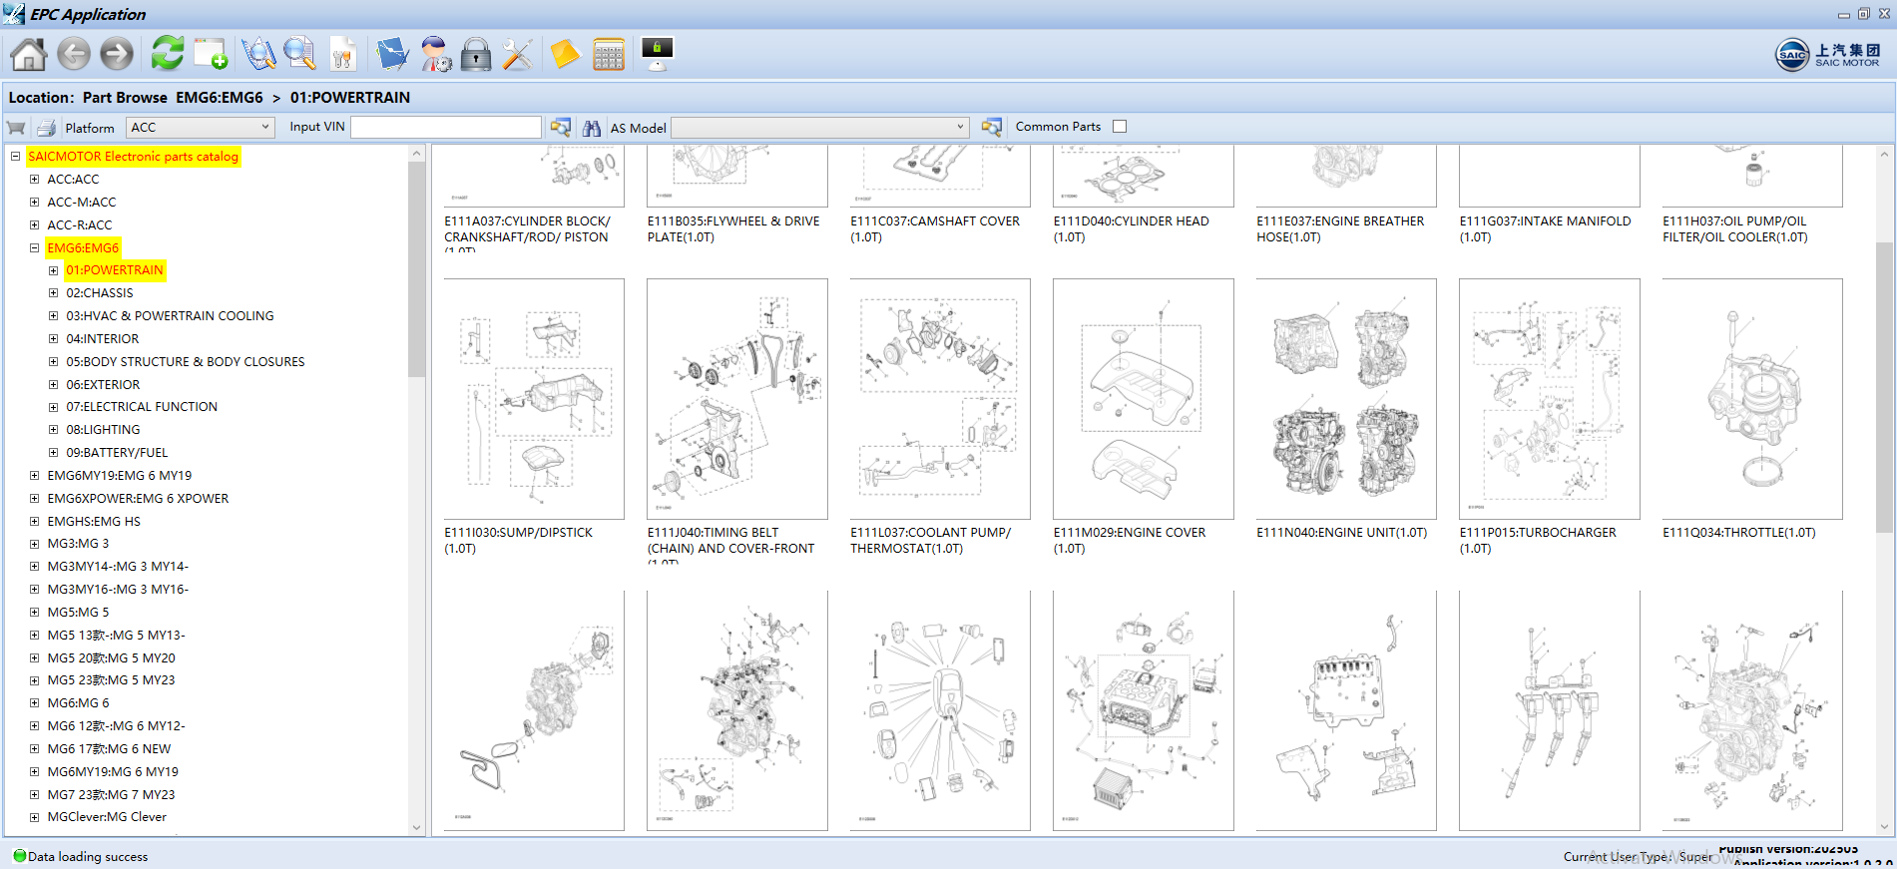The height and width of the screenshot is (869, 1897).
Task: Go to the Home page icon
Action: (x=29, y=54)
